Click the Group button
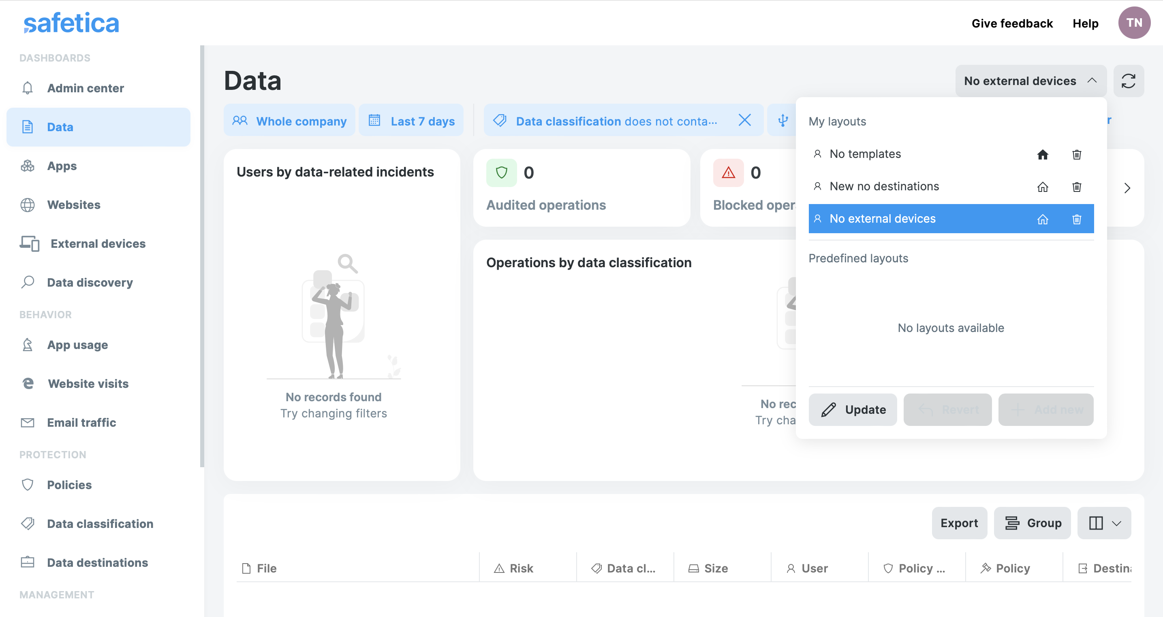 tap(1032, 523)
